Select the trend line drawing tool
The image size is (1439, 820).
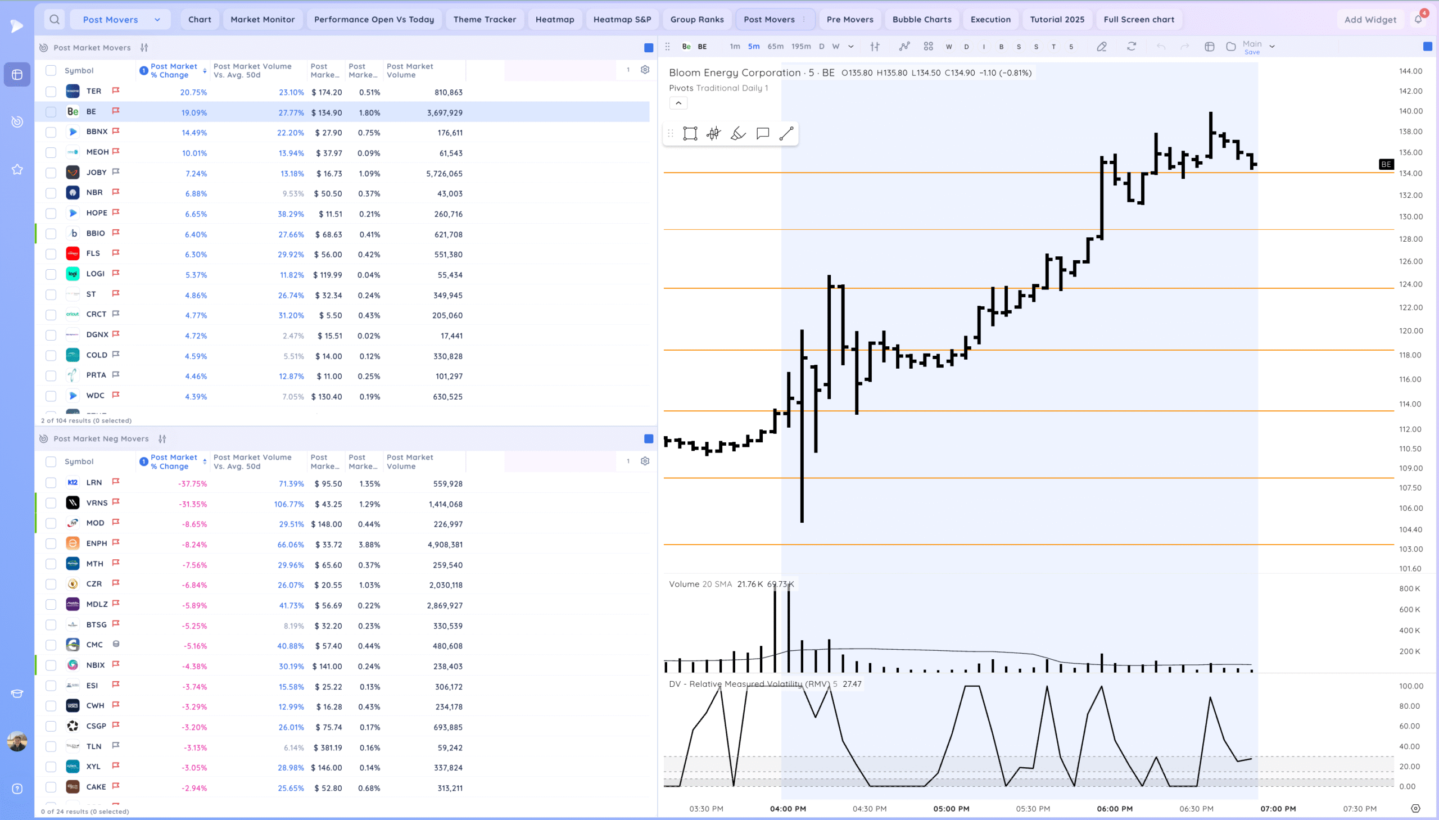coord(786,133)
